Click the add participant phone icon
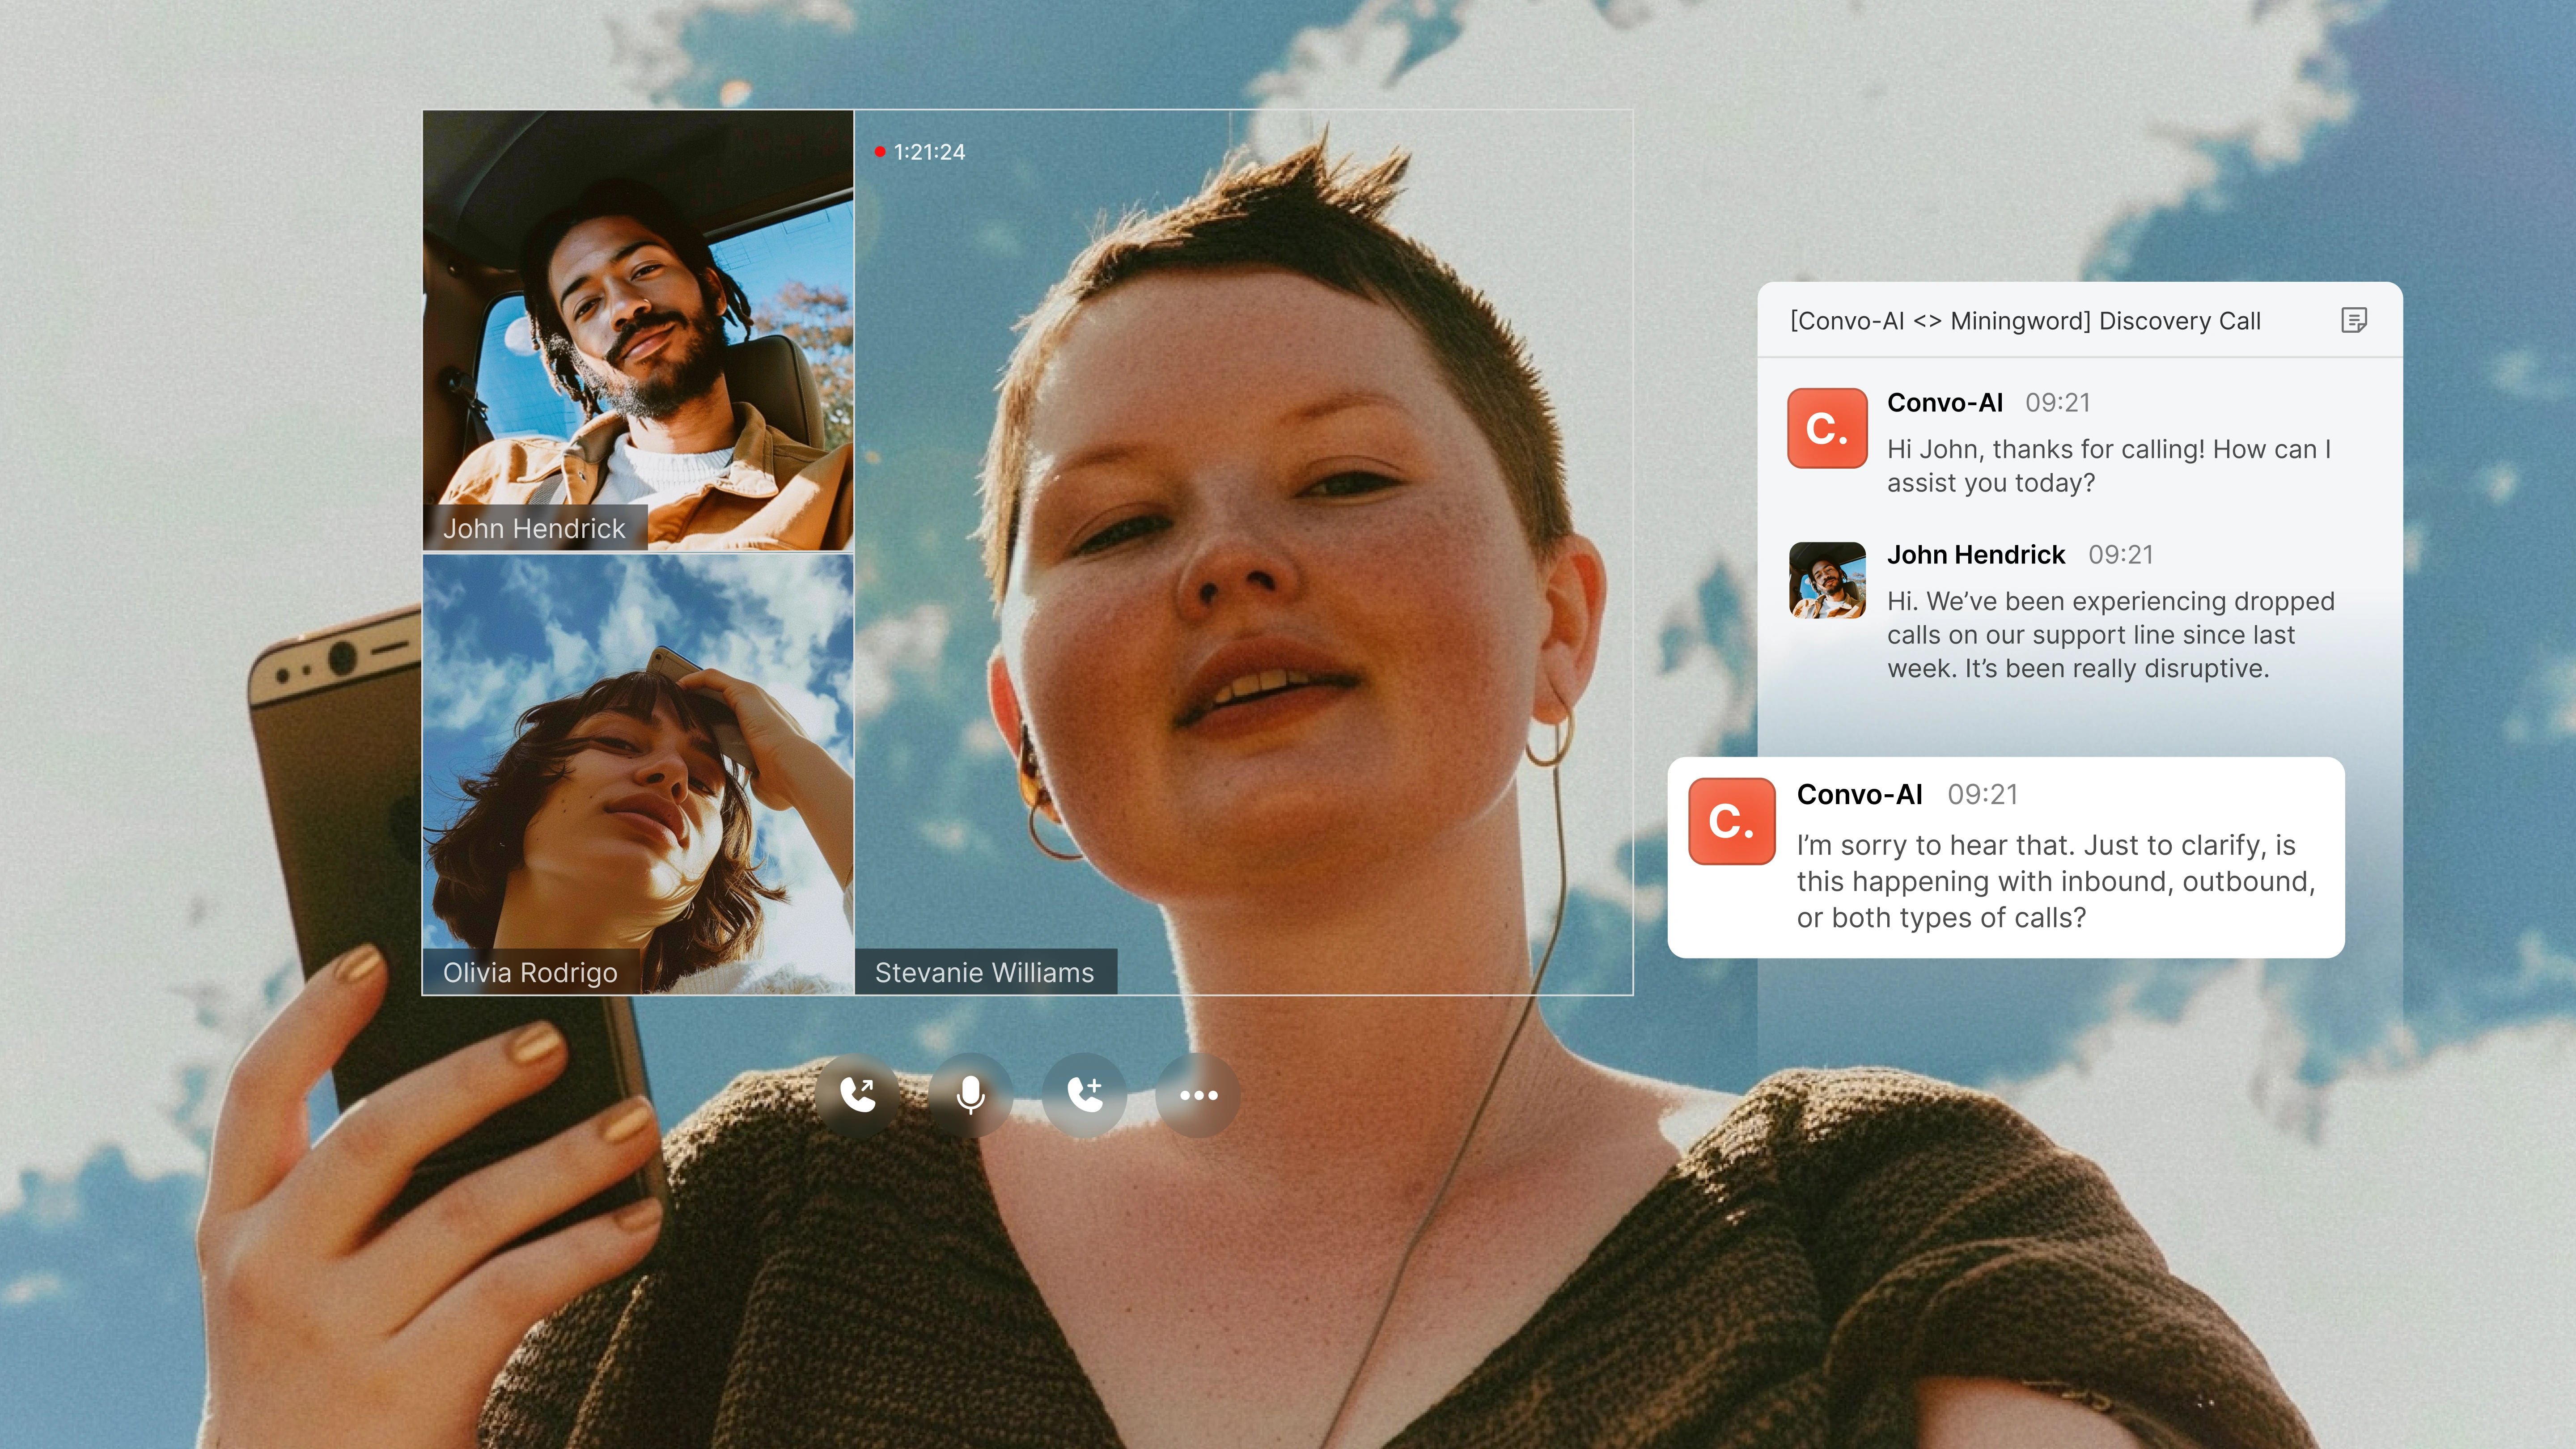This screenshot has height=1449, width=2576. tap(1084, 1095)
